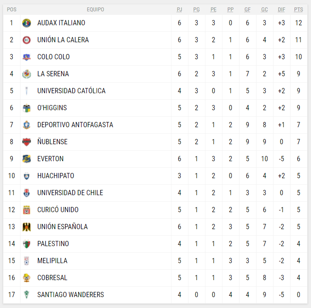Image resolution: width=311 pixels, height=308 pixels.
Task: Click the Curicó Unido crest
Action: point(27,210)
